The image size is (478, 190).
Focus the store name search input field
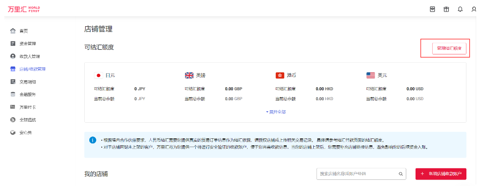pos(356,174)
